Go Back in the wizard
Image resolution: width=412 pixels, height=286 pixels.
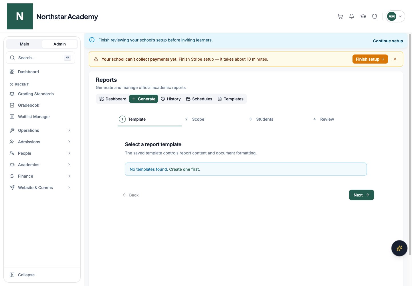(131, 195)
